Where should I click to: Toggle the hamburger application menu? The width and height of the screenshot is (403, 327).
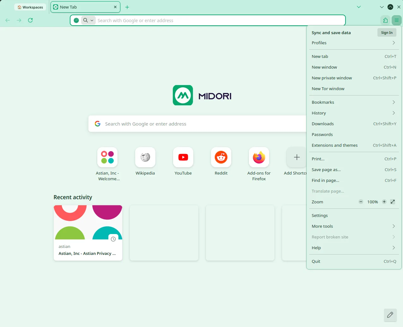pos(397,20)
